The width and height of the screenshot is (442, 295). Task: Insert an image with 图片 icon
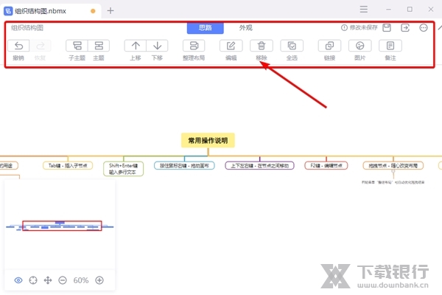pos(360,46)
